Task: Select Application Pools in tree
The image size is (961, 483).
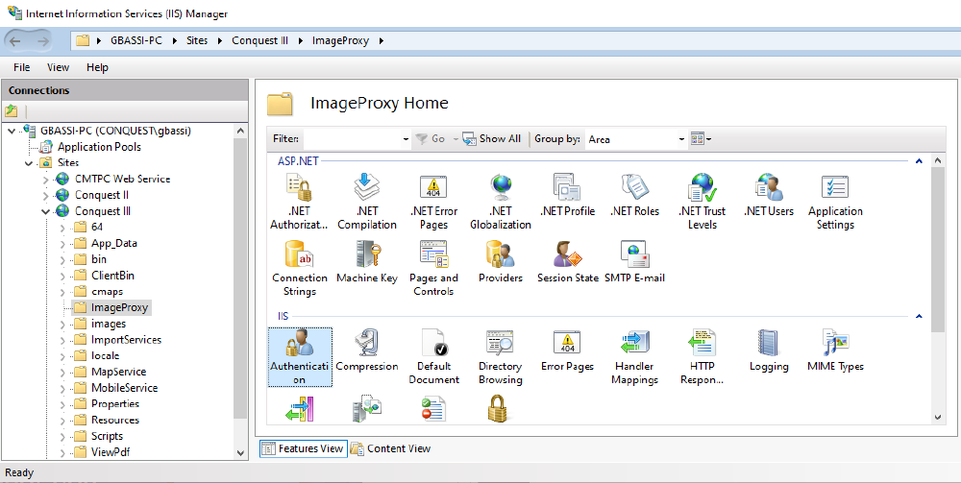Action: 90,147
